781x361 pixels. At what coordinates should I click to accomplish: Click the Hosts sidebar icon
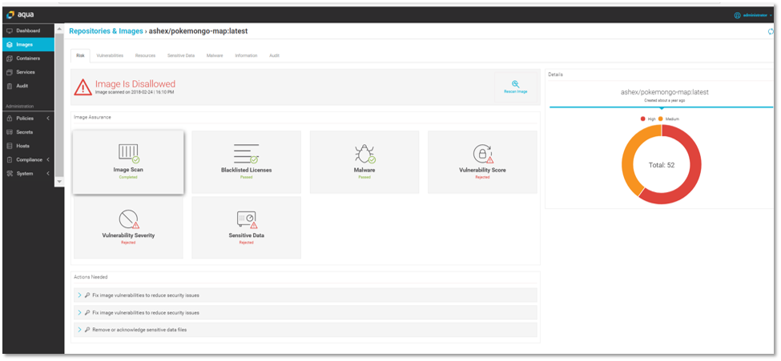click(x=10, y=146)
